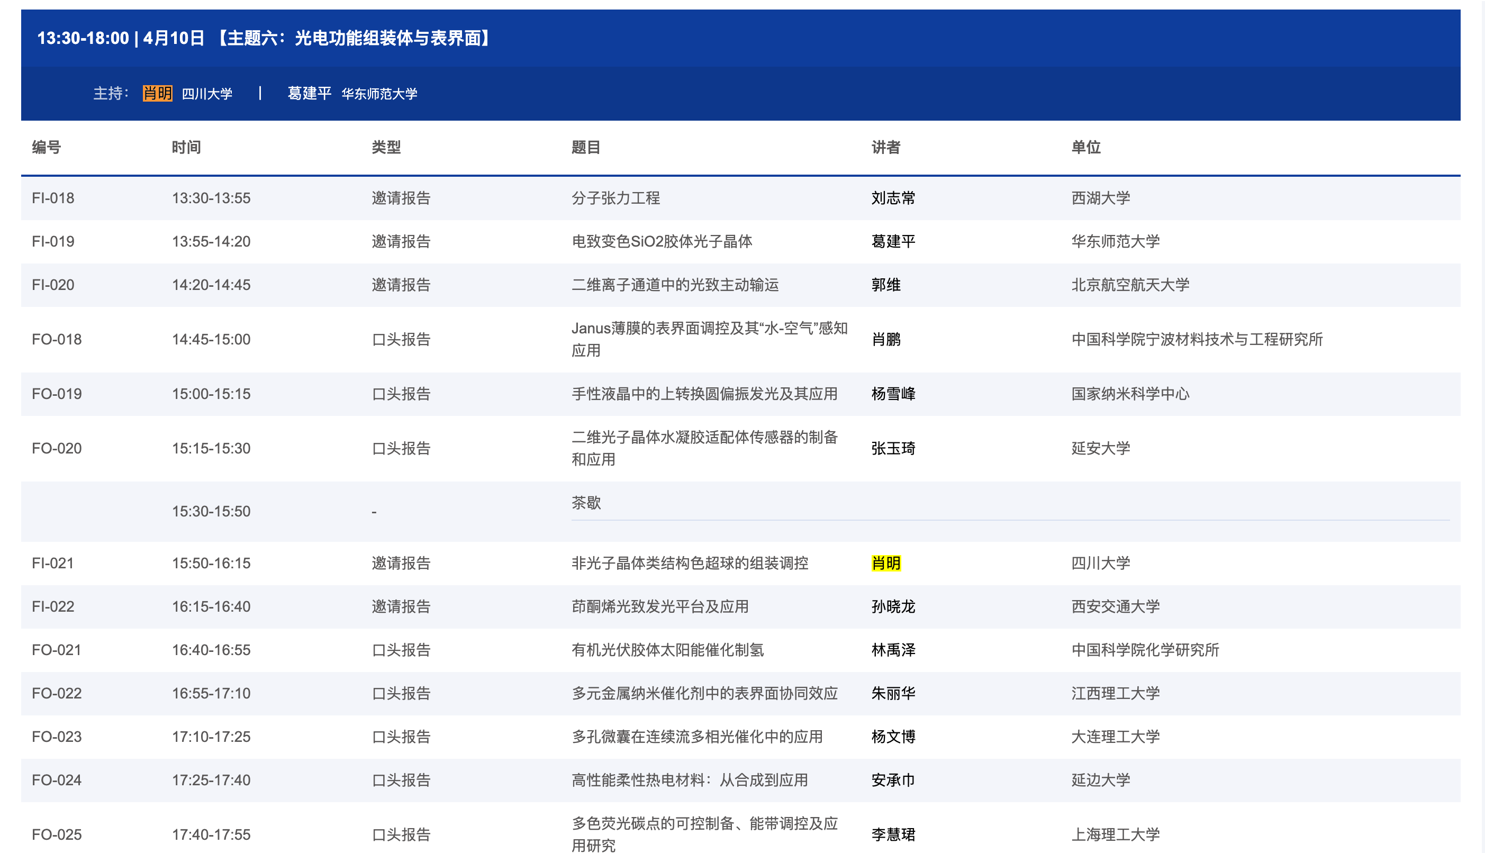1485x853 pixels.
Task: Click highlighted speaker 肖明 in FI-021 row
Action: 886,563
